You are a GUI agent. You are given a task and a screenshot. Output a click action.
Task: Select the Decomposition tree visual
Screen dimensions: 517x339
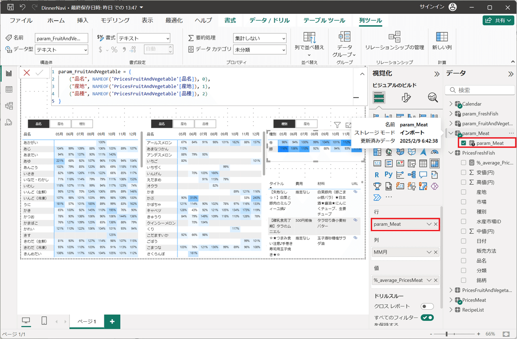pyautogui.click(x=411, y=175)
